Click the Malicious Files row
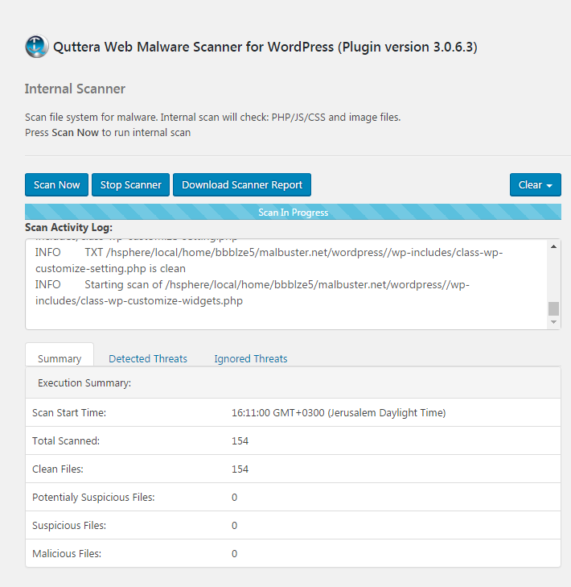 pyautogui.click(x=293, y=554)
